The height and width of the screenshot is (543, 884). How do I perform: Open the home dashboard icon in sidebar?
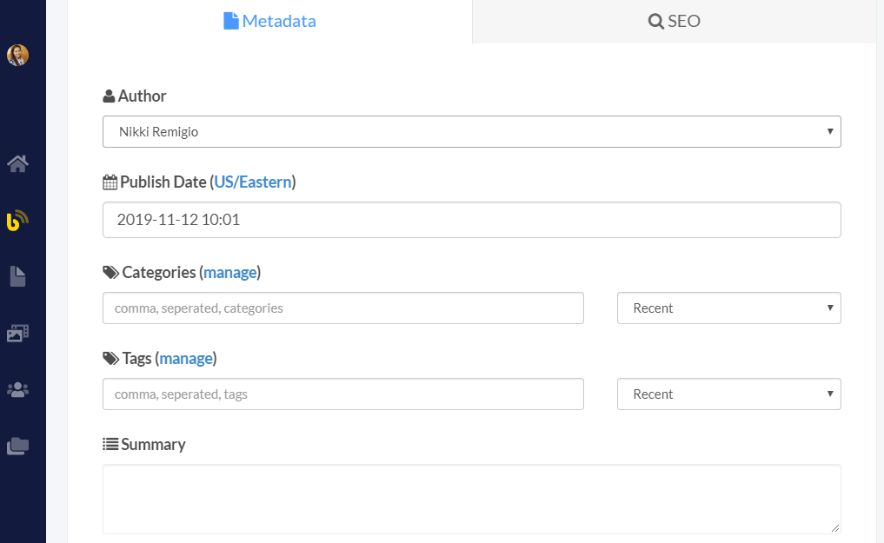[x=18, y=163]
